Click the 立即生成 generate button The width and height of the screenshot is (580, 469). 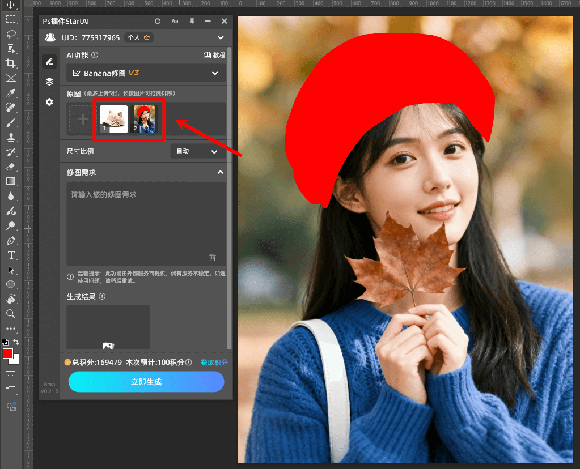[146, 382]
